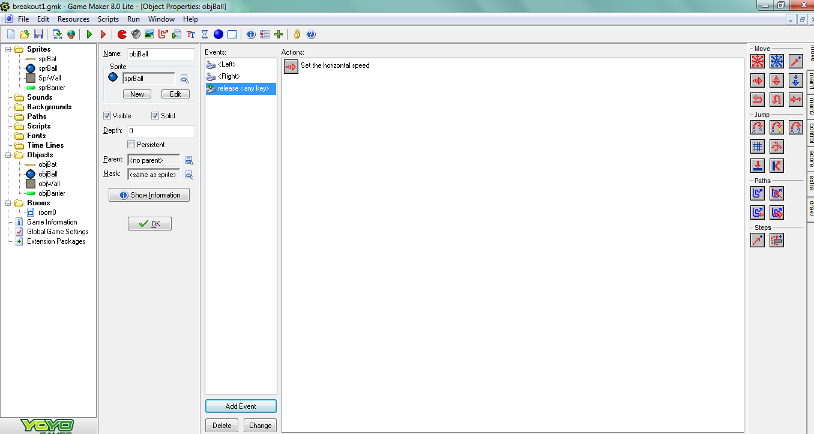Switch to the control actions tab
The width and height of the screenshot is (814, 434).
click(810, 133)
